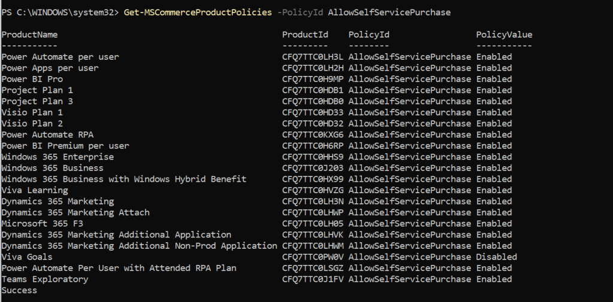Click the Viva Learning product name
Image resolution: width=613 pixels, height=302 pixels.
(35, 190)
